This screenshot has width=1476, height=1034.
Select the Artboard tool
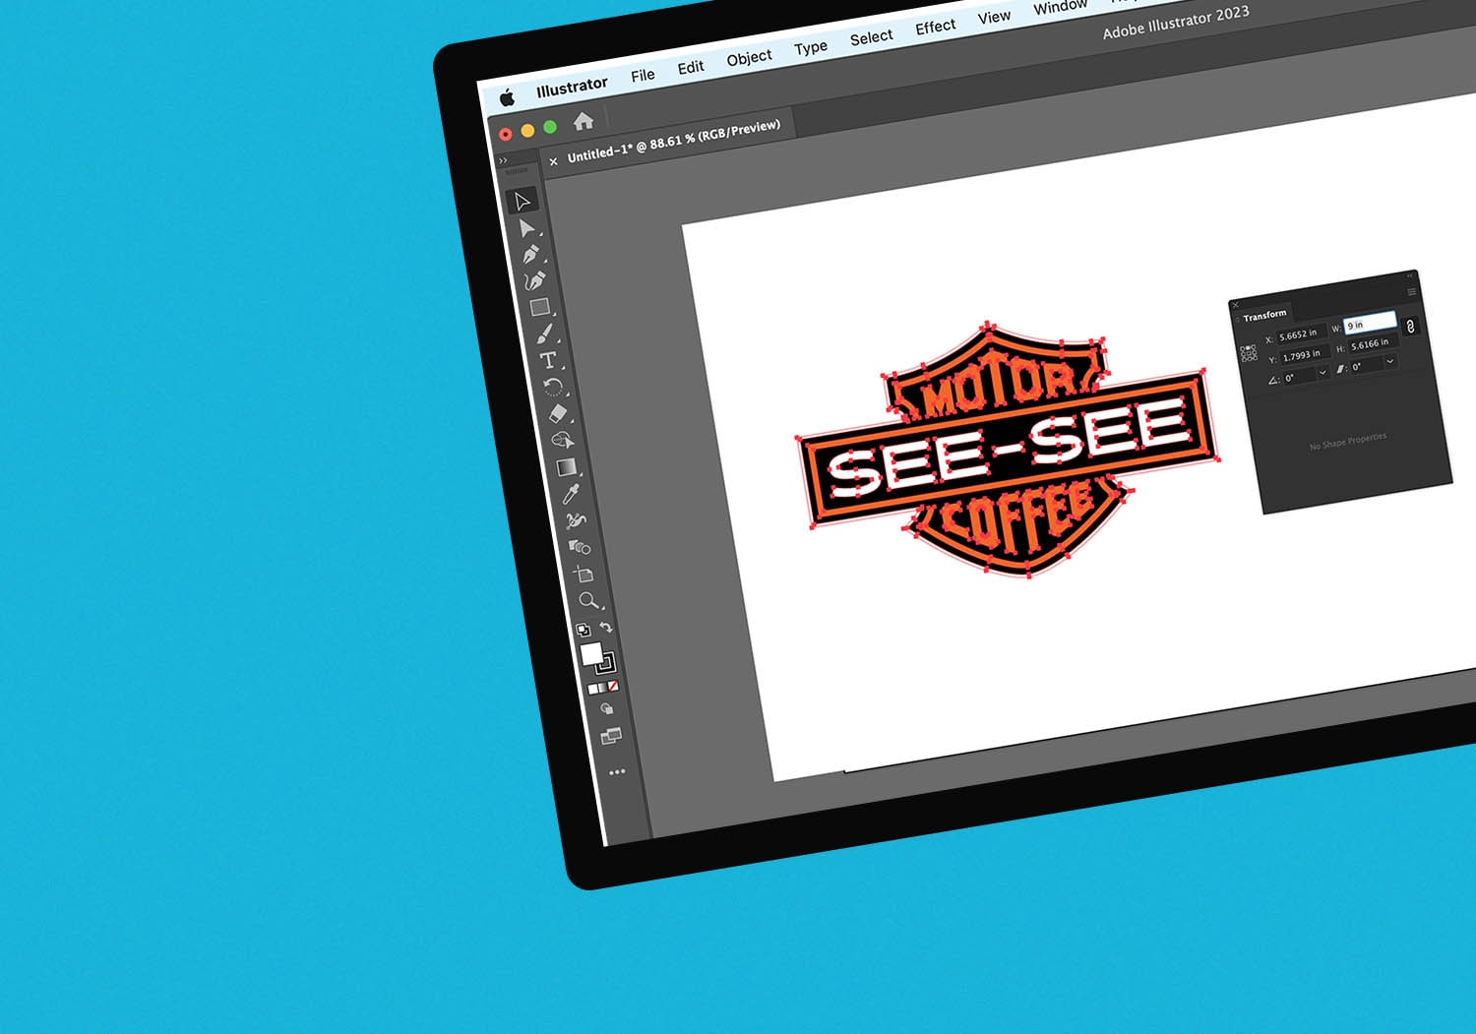click(584, 573)
